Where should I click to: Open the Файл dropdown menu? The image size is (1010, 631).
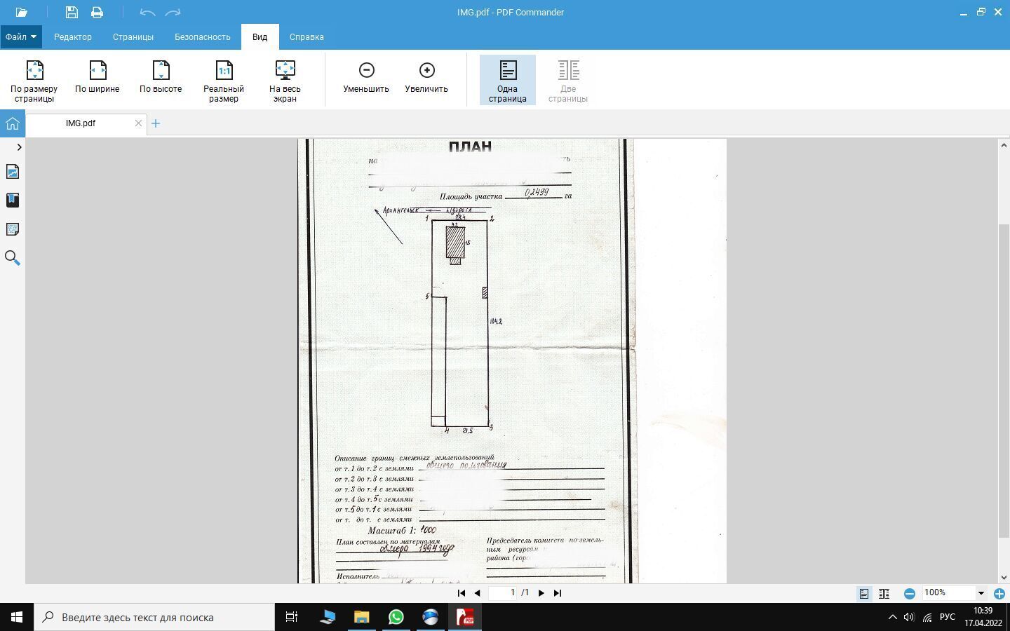(21, 37)
